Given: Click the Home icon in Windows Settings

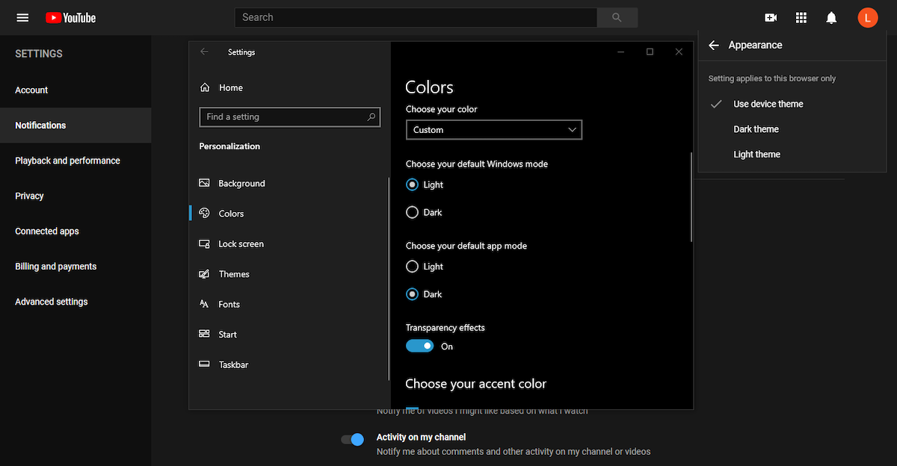Looking at the screenshot, I should (x=205, y=88).
